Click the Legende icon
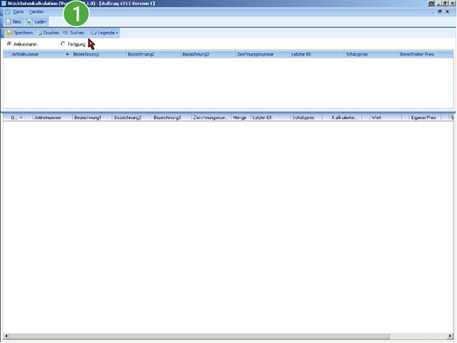 click(x=94, y=33)
